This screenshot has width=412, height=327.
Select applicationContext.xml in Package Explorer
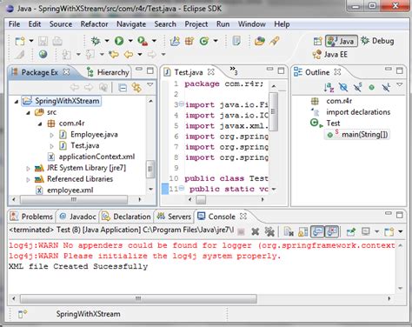click(91, 157)
